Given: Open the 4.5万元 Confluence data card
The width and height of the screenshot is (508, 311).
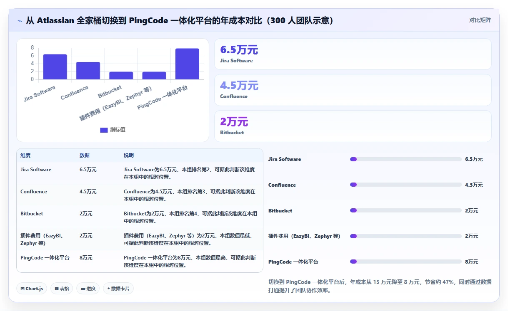Looking at the screenshot, I should click(x=353, y=90).
